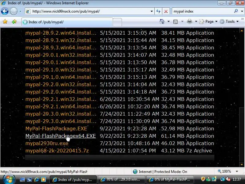Click the page scrollbar up arrow
This screenshot has height=184, width=245.
[242, 31]
